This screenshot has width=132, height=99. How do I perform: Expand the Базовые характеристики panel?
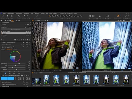(1, 43)
